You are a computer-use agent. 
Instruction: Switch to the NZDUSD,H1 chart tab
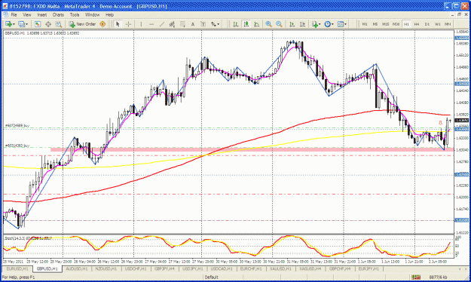(x=106, y=268)
